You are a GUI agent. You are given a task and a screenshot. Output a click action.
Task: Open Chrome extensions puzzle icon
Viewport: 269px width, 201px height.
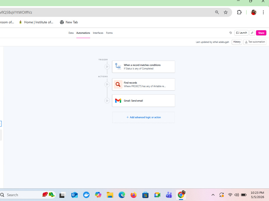239,12
